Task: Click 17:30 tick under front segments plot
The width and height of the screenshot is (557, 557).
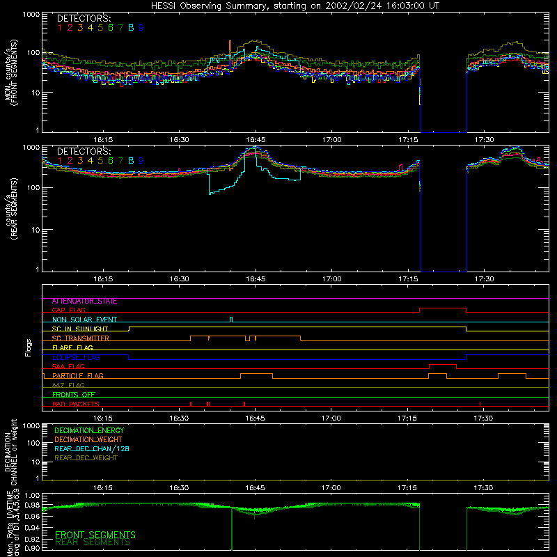Action: 484,140
